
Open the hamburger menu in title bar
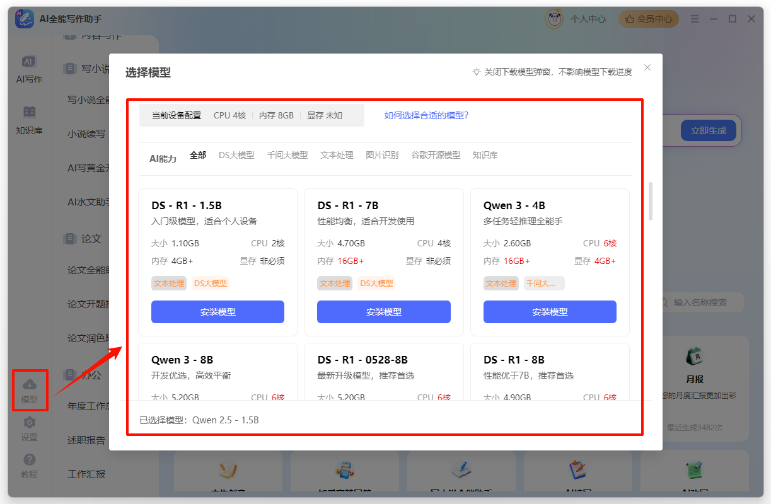[694, 19]
